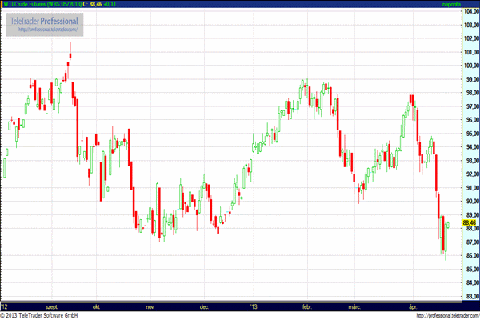
Task: Click the 83,00 label on the price axis
Action: click(467, 297)
